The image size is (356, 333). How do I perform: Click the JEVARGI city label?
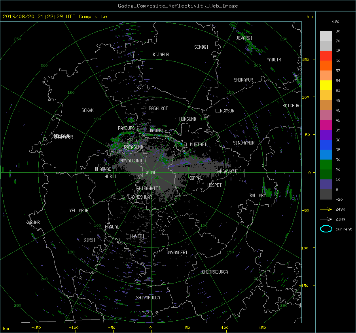click(244, 38)
